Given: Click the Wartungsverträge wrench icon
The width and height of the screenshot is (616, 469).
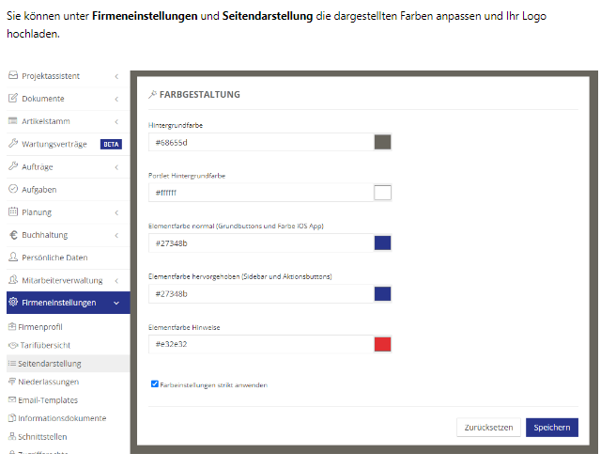Looking at the screenshot, I should click(x=13, y=144).
